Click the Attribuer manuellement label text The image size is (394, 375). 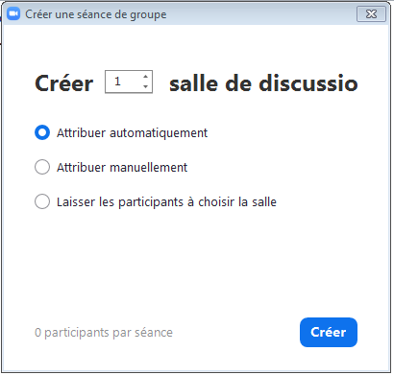pyautogui.click(x=122, y=168)
